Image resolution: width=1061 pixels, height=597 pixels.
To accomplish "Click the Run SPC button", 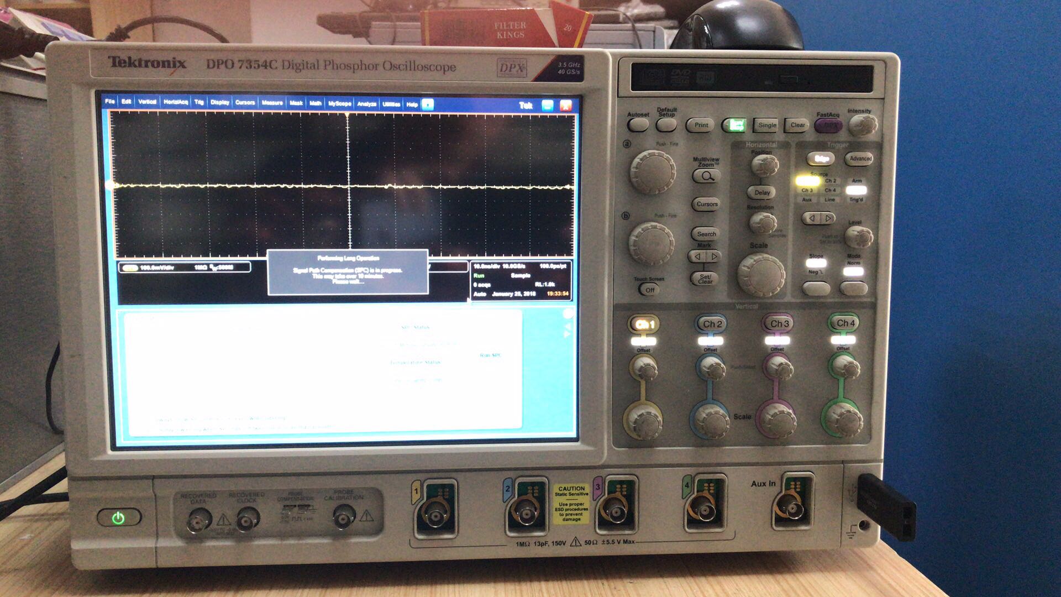I will pos(490,355).
